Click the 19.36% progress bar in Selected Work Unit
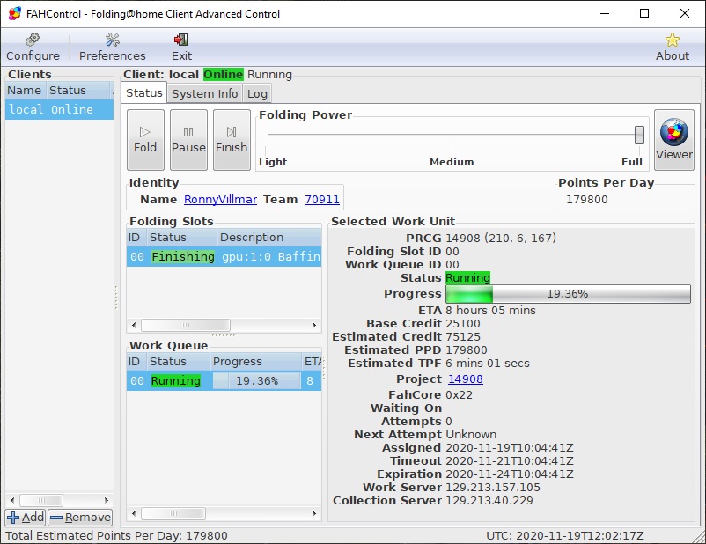706x544 pixels. 568,294
